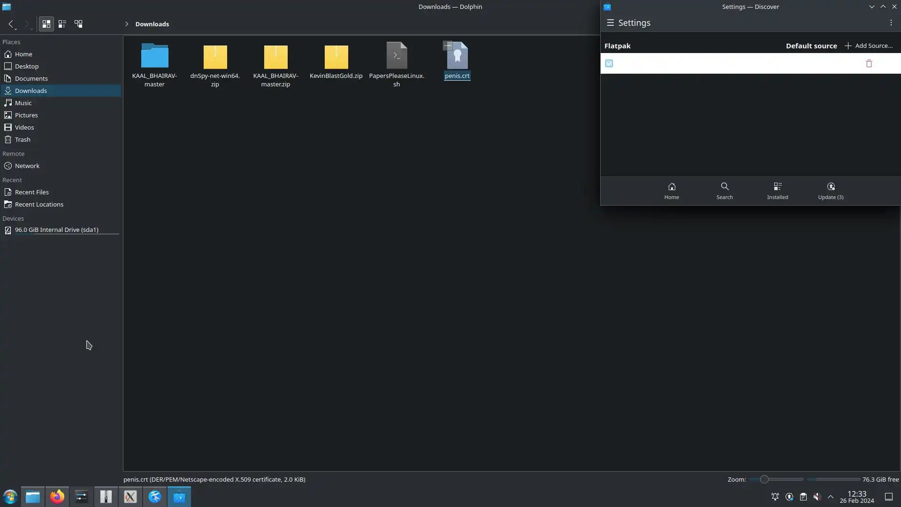This screenshot has width=901, height=507.
Task: Open the clipboard tray icon
Action: (x=803, y=497)
